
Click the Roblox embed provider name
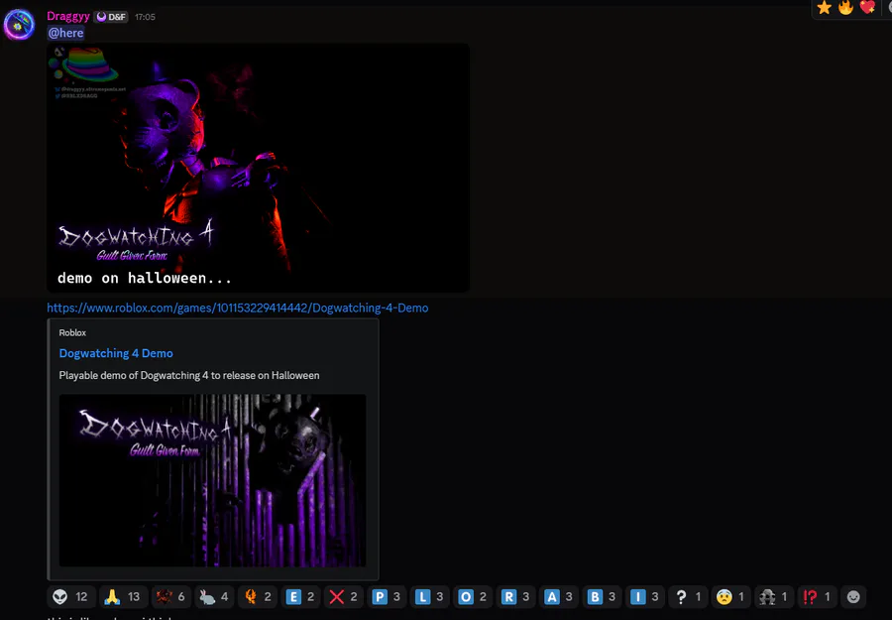click(72, 332)
